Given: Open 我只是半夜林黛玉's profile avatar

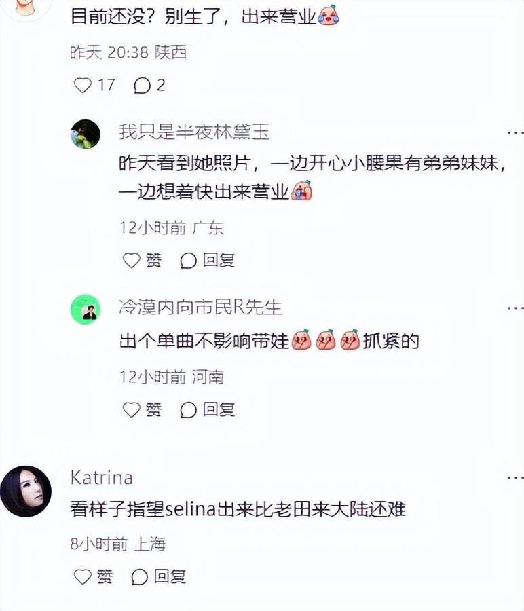Looking at the screenshot, I should click(x=86, y=134).
